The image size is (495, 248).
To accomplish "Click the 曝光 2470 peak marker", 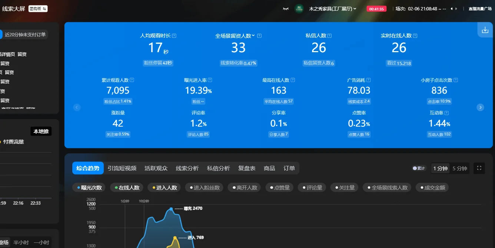I will [171, 209].
